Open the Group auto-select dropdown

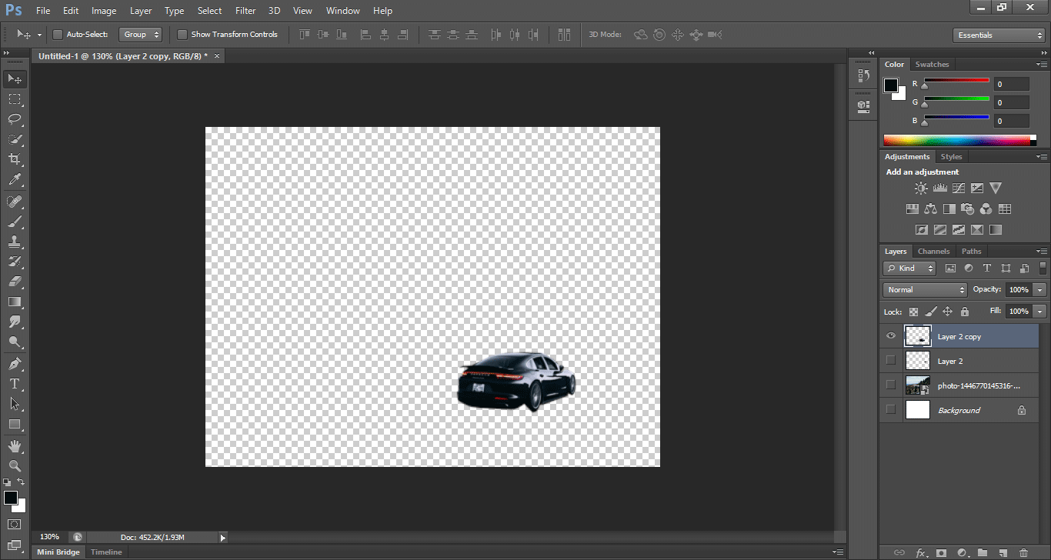click(142, 35)
